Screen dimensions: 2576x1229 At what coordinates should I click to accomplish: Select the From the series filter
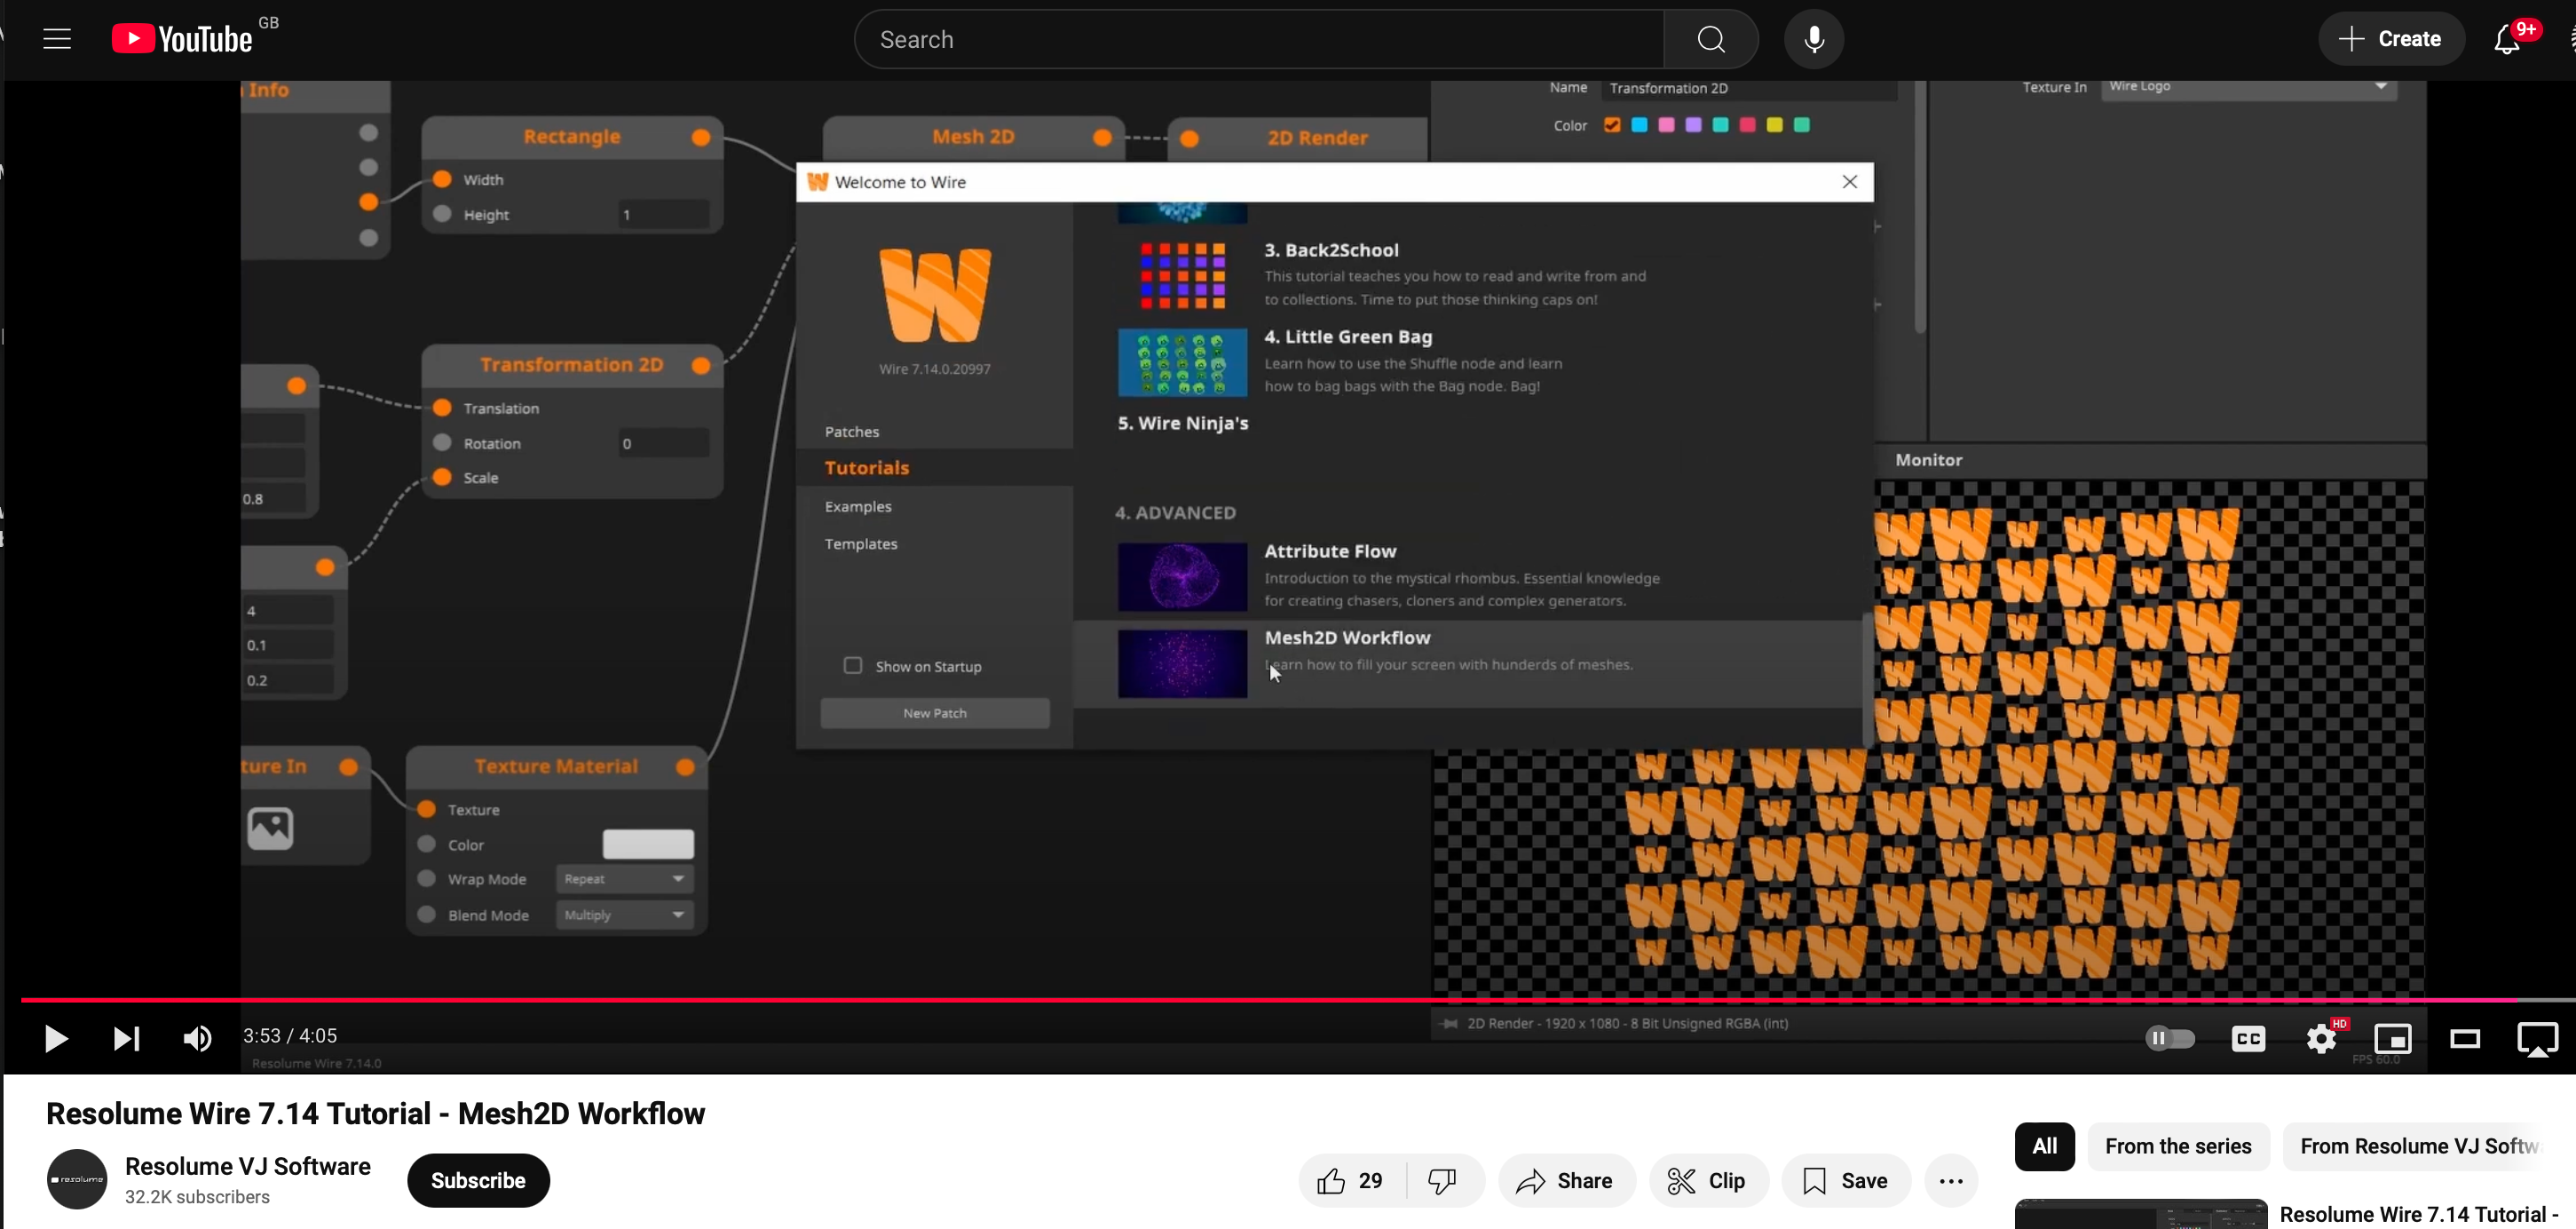pyautogui.click(x=2178, y=1146)
